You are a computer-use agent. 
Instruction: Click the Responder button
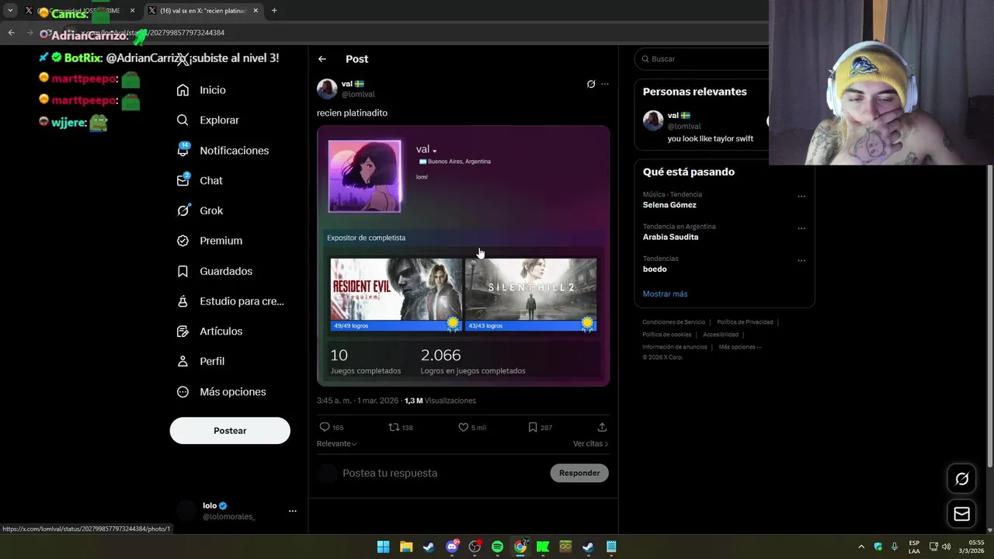pyautogui.click(x=579, y=473)
